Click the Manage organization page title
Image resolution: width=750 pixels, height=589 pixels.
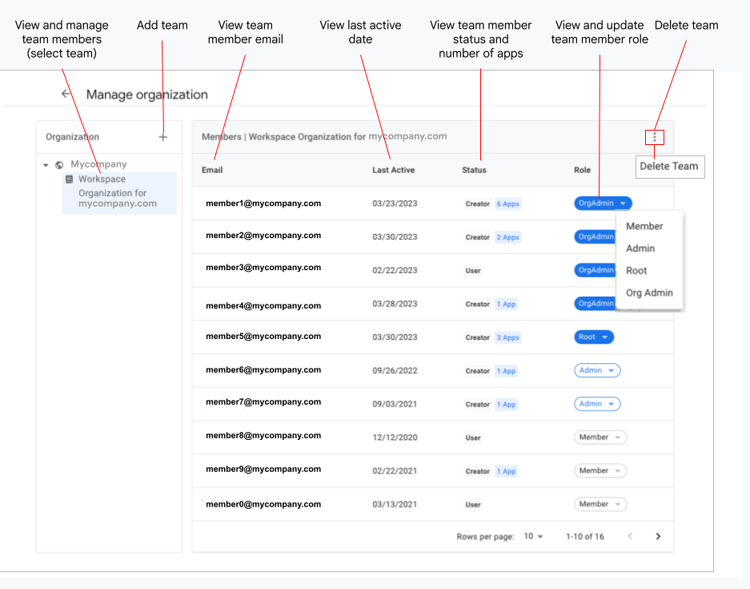146,95
